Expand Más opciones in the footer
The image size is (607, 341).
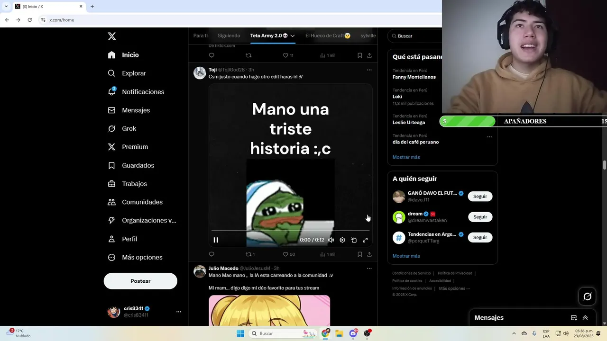tap(454, 288)
